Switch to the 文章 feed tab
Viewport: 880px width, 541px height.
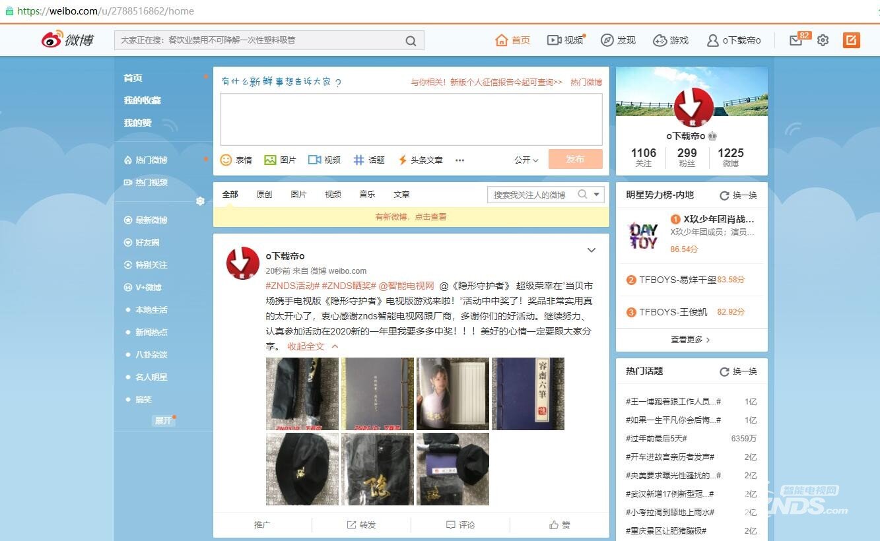click(x=401, y=195)
